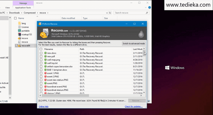Screen dimensions: 213x115
Task: Expand the Explorer ribbon chevron
Action: click(x=146, y=8)
